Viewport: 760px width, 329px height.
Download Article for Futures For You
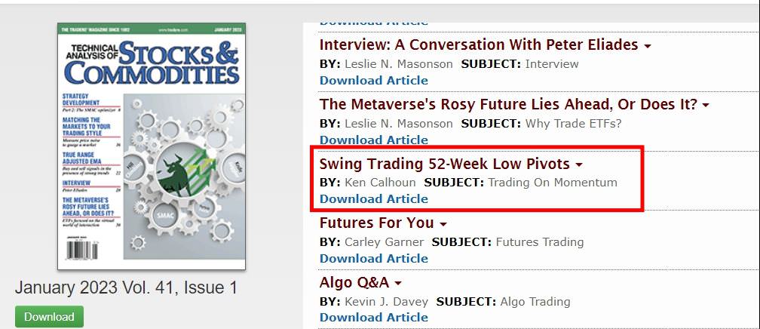tap(373, 258)
